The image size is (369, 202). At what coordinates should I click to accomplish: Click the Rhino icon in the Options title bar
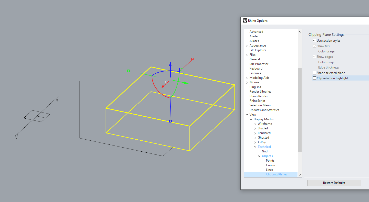pyautogui.click(x=244, y=20)
